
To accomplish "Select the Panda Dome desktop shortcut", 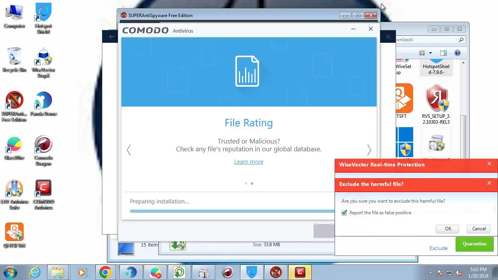I will pyautogui.click(x=43, y=104).
